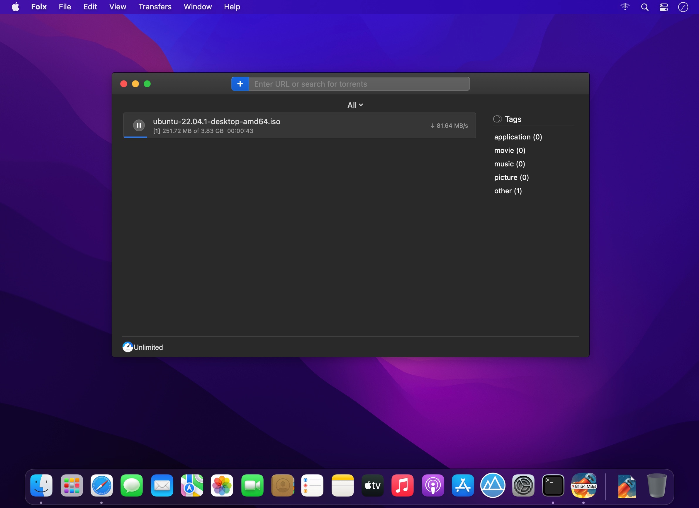The width and height of the screenshot is (699, 508).
Task: Click the Unlimited speed gauge icon
Action: coord(128,347)
